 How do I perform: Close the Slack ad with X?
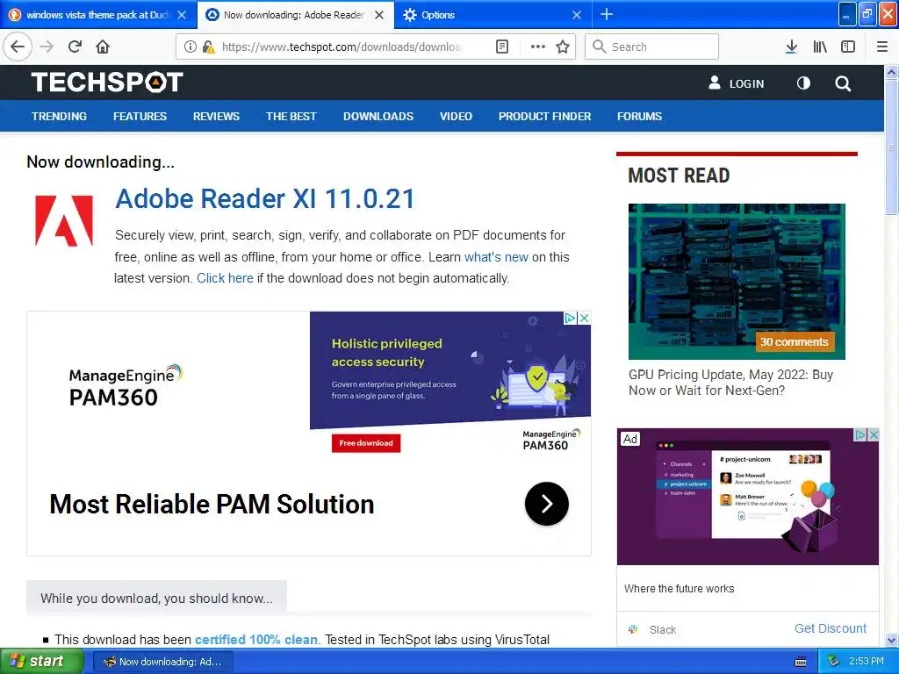(874, 435)
